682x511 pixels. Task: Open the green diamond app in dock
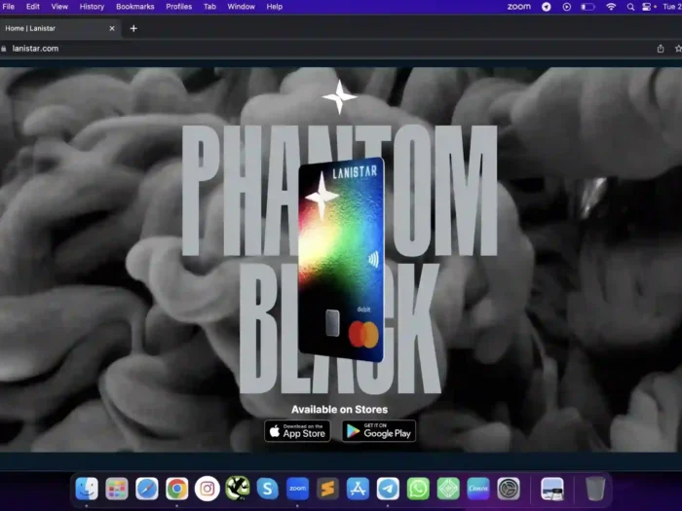click(448, 489)
